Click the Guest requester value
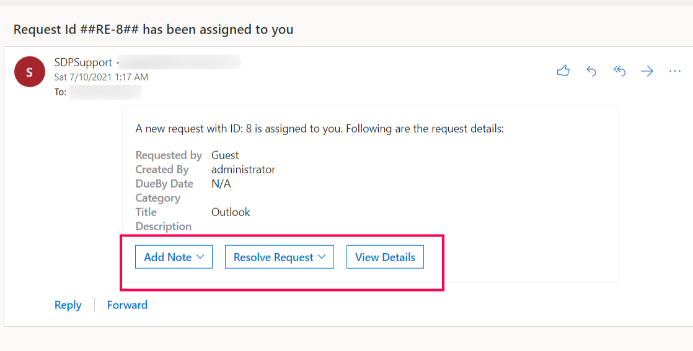This screenshot has width=693, height=351. coord(225,155)
